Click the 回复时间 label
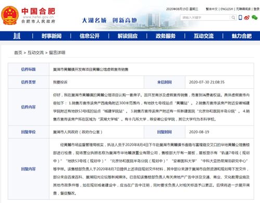Image resolution: width=260 pixels, height=203 pixels. pyautogui.click(x=165, y=132)
